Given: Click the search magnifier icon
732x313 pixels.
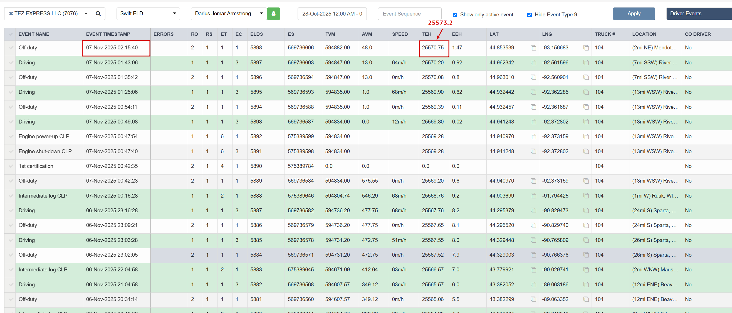Looking at the screenshot, I should tap(98, 14).
